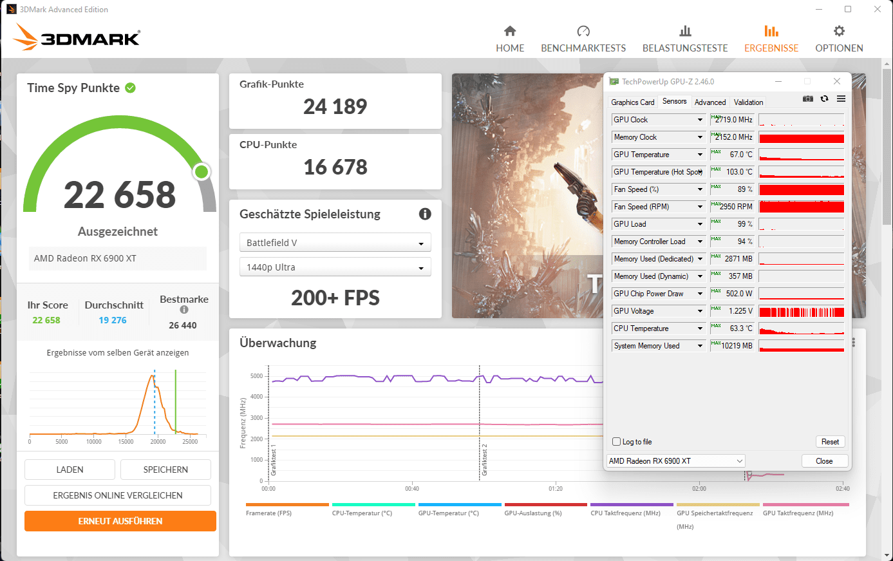
Task: Click the CPU Taktfrequenz purple legend swatch
Action: coord(632,504)
